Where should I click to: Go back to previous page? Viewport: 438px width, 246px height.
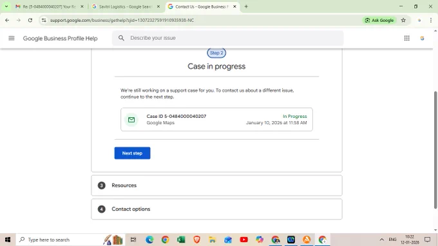click(7, 20)
